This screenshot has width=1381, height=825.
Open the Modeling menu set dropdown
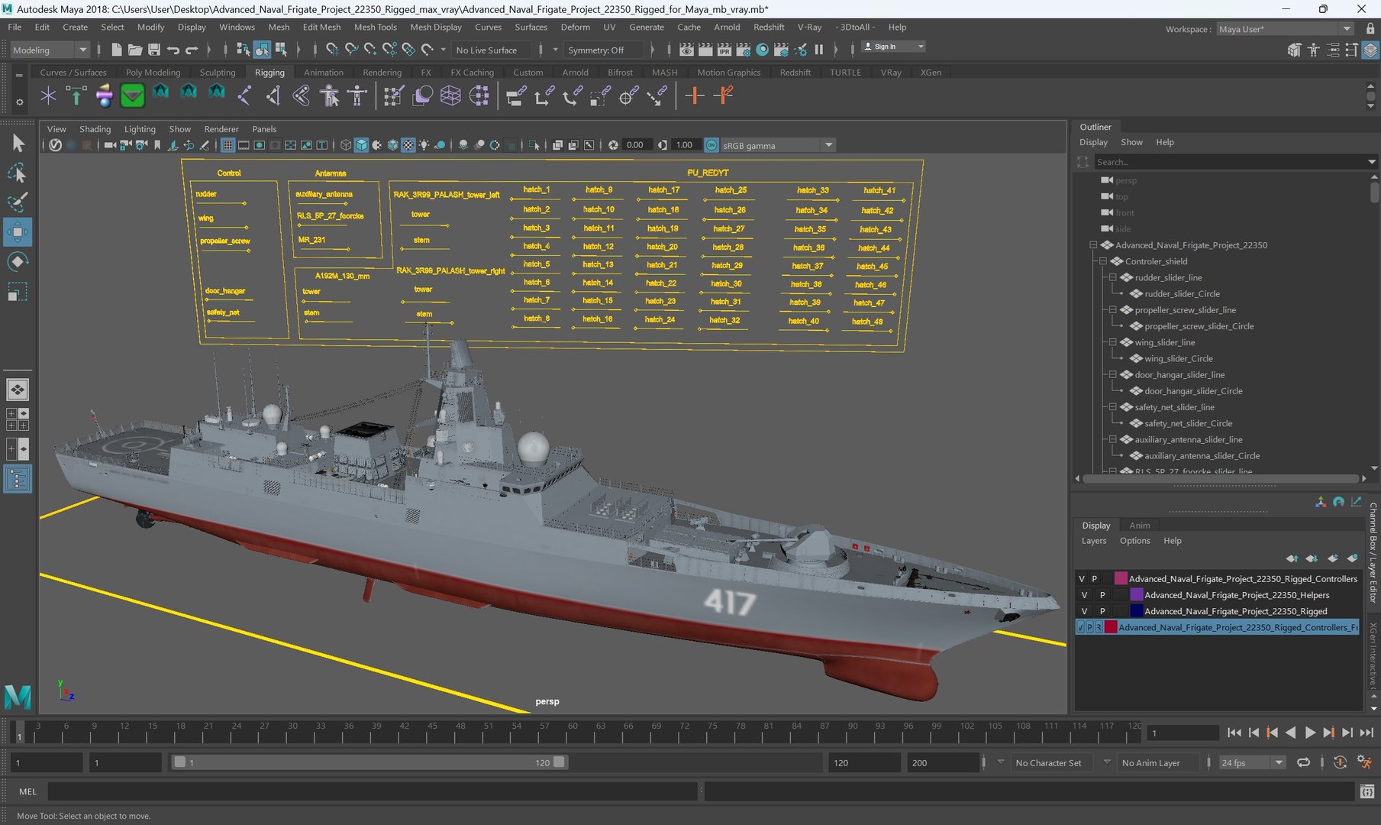click(x=50, y=50)
